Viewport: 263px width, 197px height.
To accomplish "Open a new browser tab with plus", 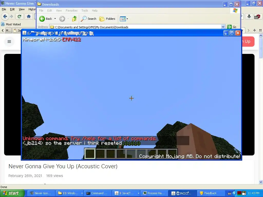I will tap(255, 30).
